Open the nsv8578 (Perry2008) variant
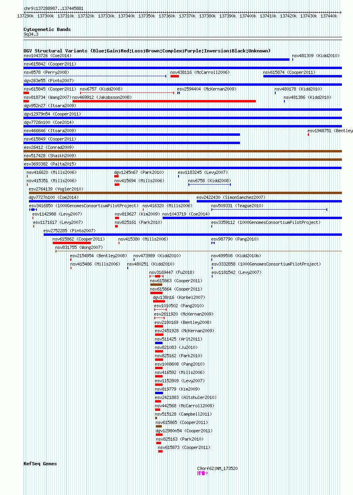Viewport: 353px width, 495px height. [46, 73]
